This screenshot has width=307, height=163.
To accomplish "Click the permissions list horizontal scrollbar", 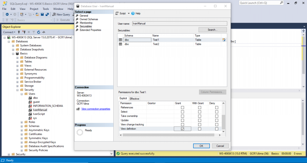I will 168,135.
